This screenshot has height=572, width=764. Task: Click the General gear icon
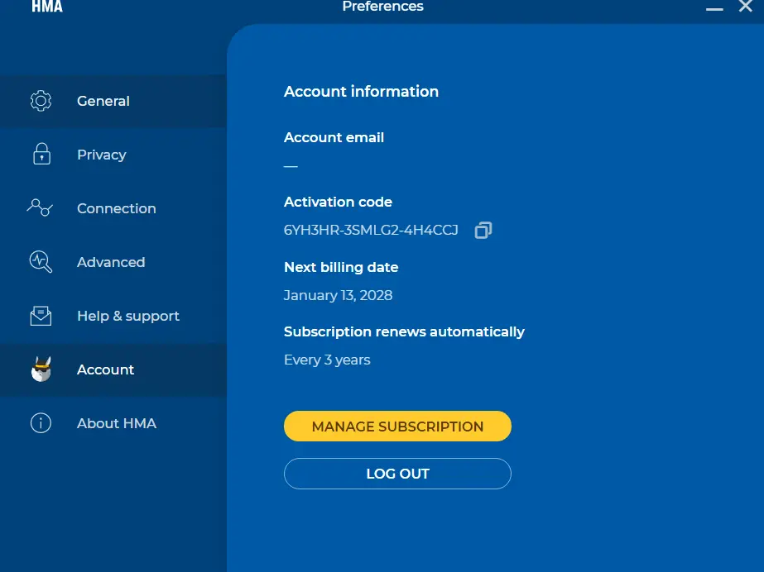pos(41,101)
